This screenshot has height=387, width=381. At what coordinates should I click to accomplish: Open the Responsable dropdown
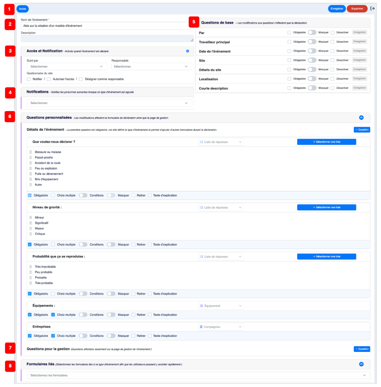point(151,67)
